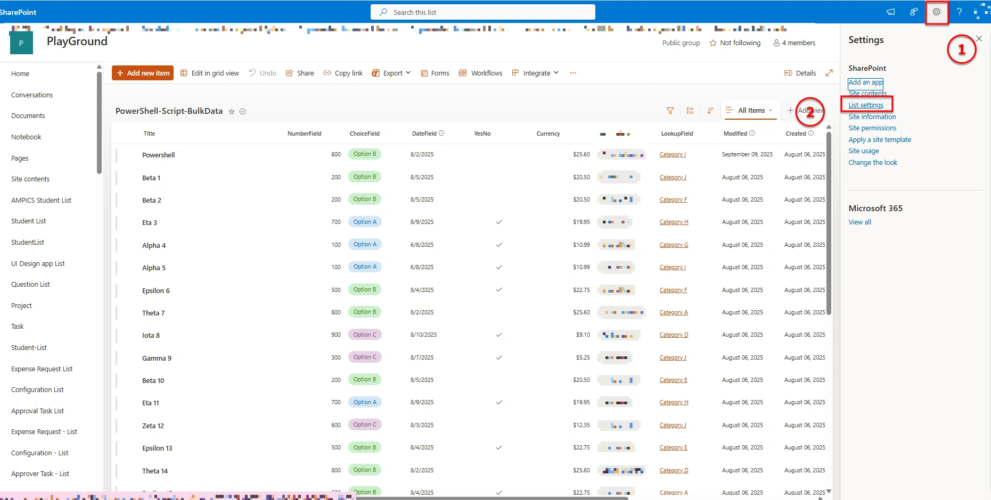Click the Search this list box
The width and height of the screenshot is (991, 500).
coord(482,12)
